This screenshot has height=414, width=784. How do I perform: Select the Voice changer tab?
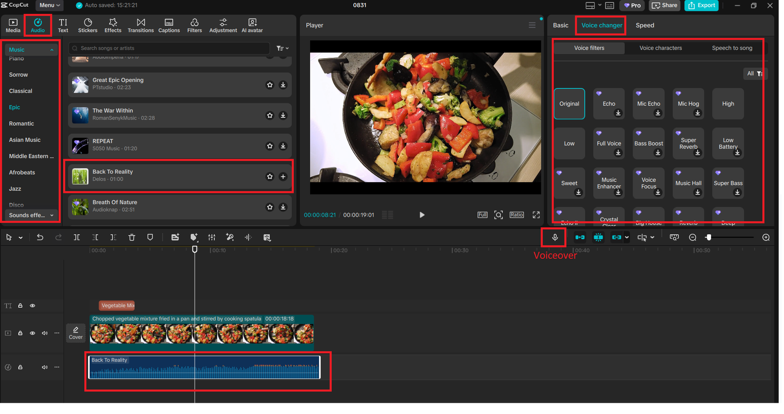pyautogui.click(x=602, y=25)
